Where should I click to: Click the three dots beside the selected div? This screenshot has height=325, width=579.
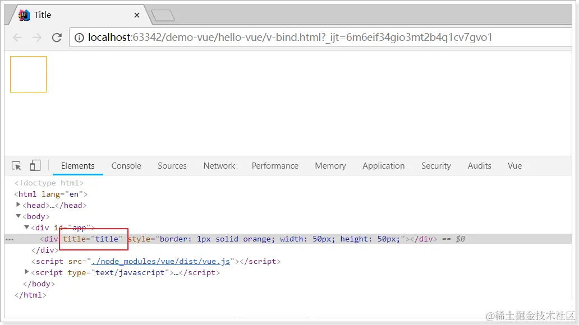(x=10, y=239)
